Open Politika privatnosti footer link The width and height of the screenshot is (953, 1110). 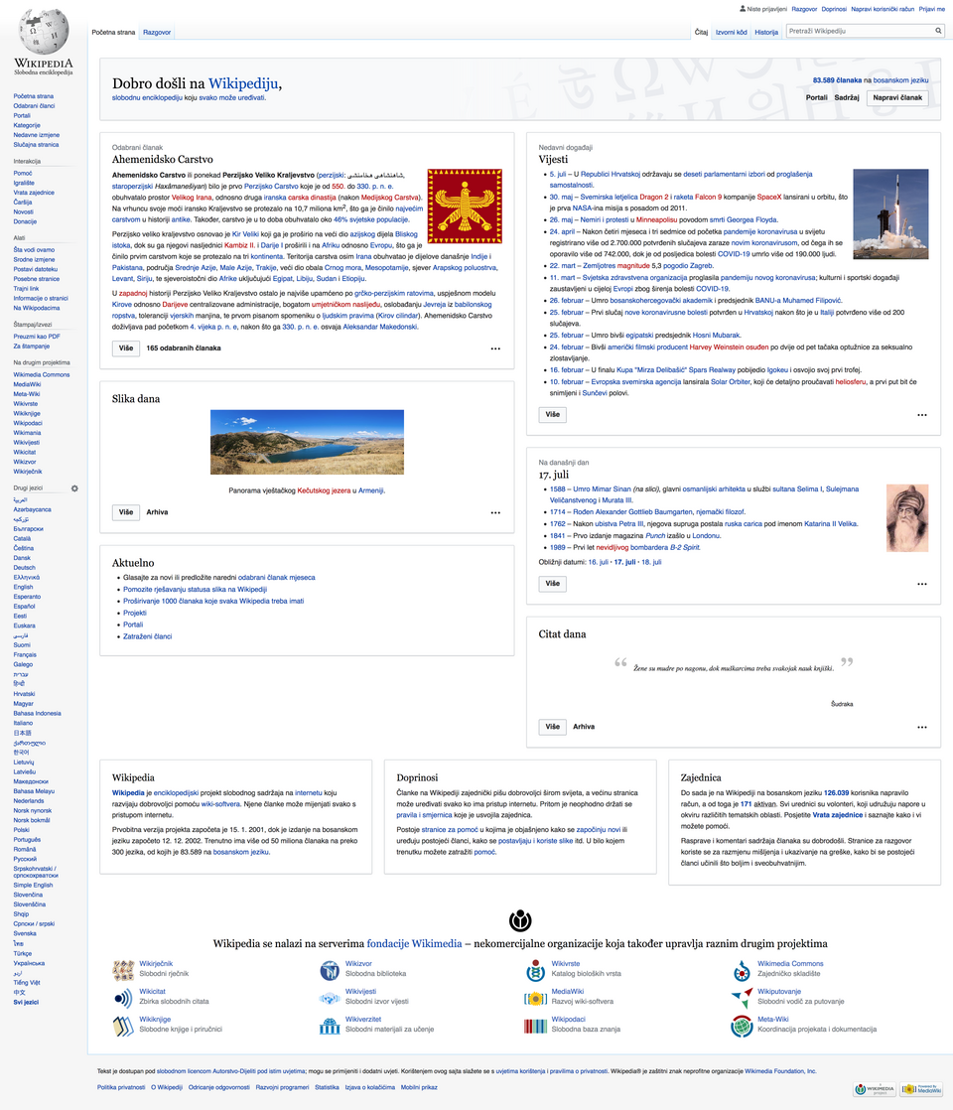(x=121, y=1087)
